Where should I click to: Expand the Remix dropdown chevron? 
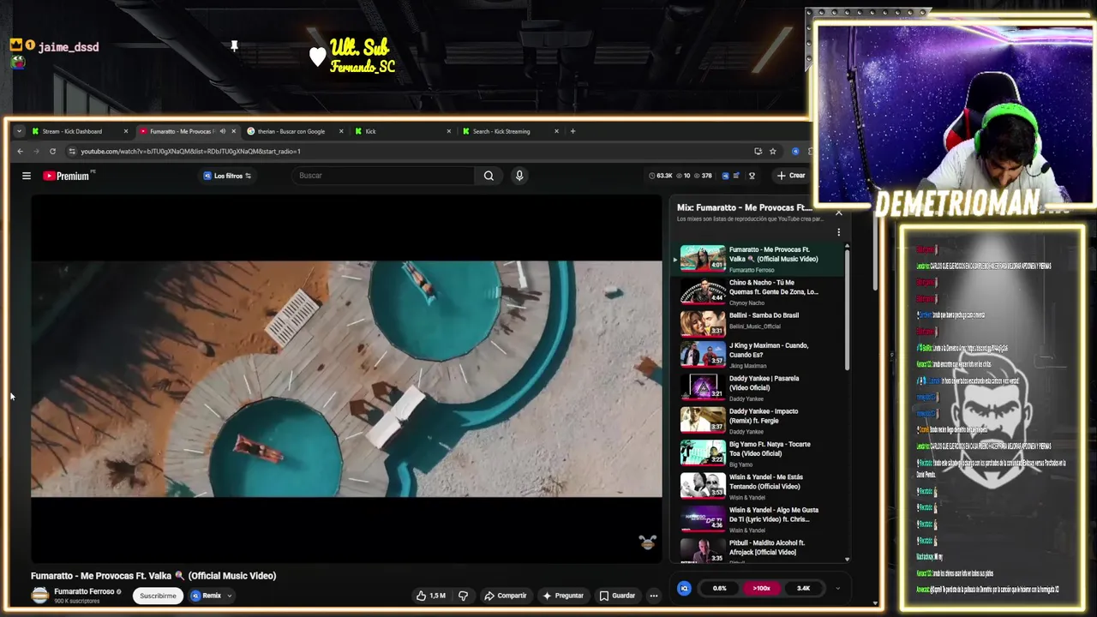(x=229, y=596)
